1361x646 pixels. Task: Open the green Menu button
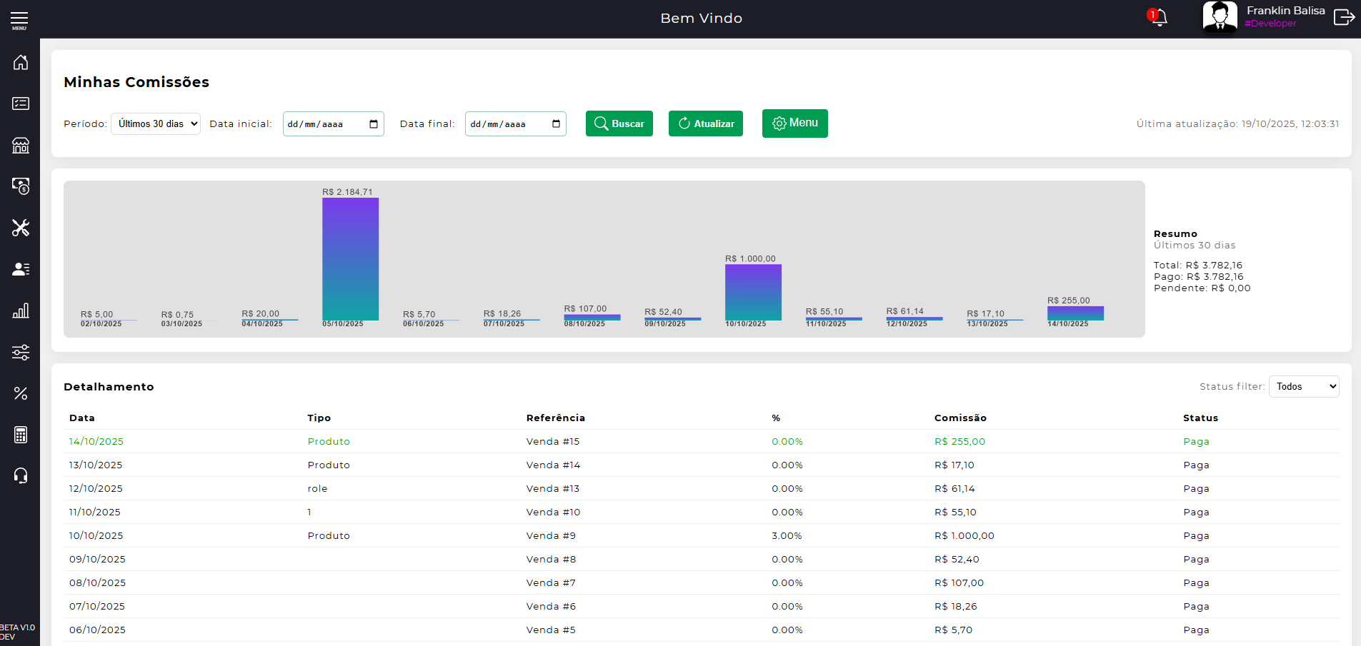pyautogui.click(x=794, y=123)
